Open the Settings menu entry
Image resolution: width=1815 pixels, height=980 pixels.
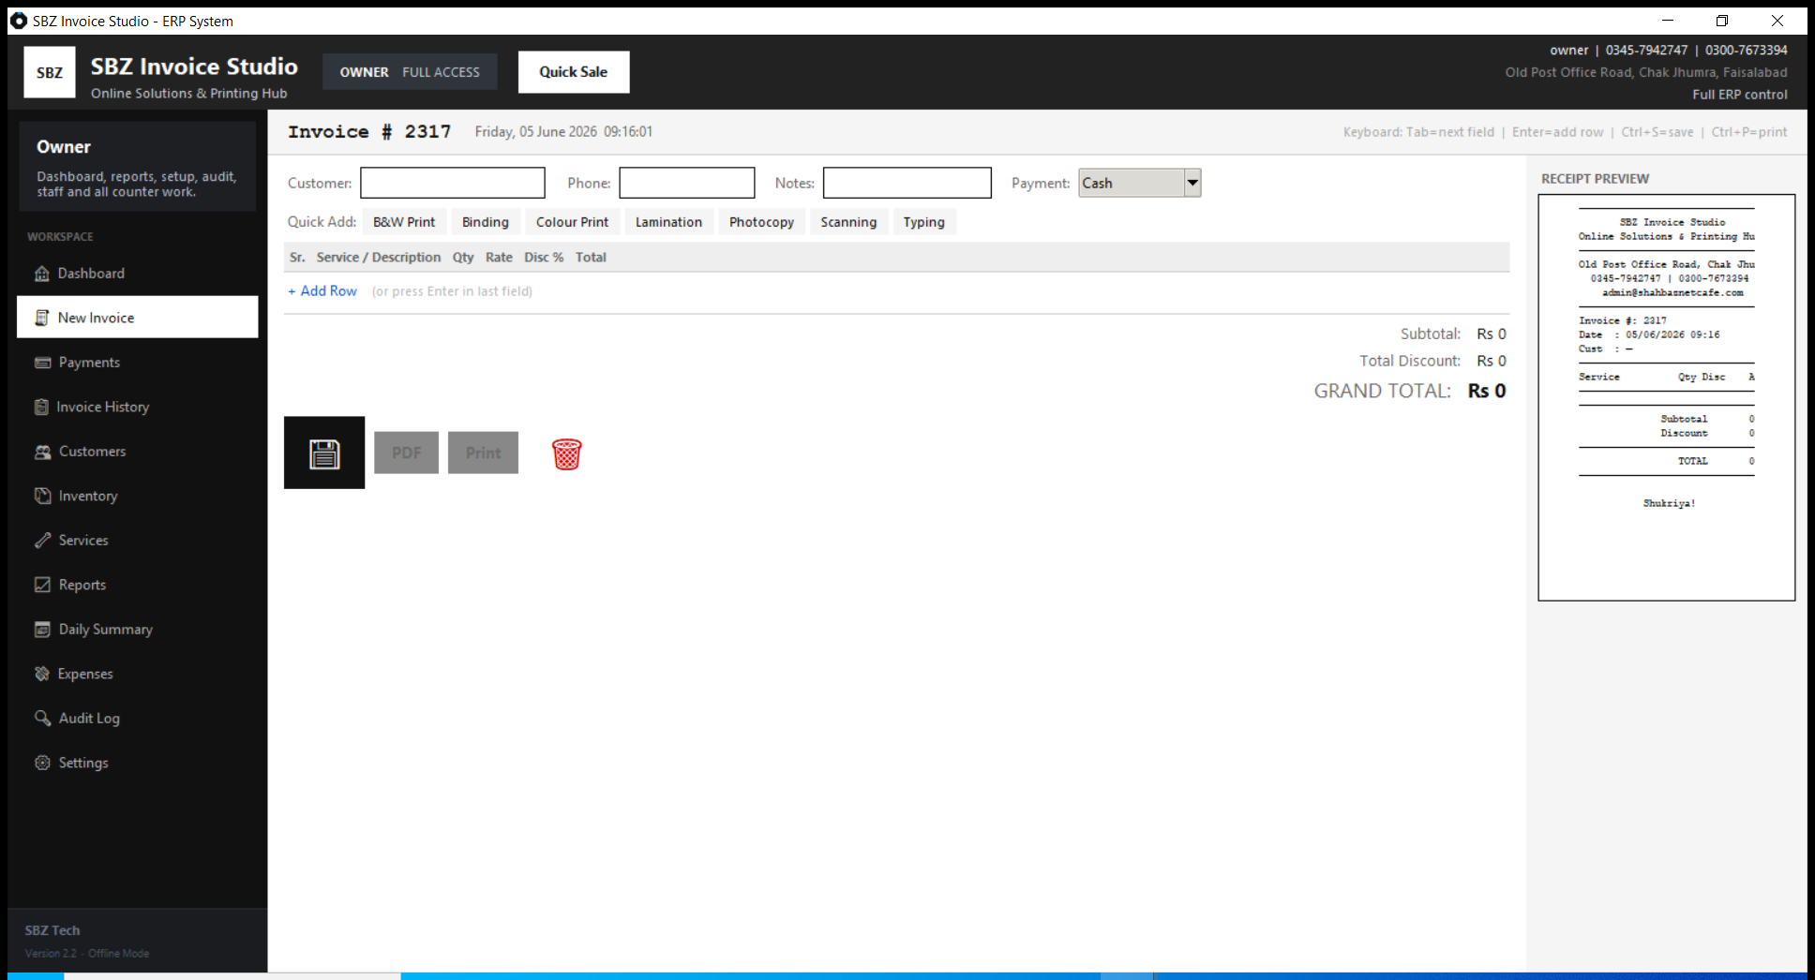(x=138, y=763)
